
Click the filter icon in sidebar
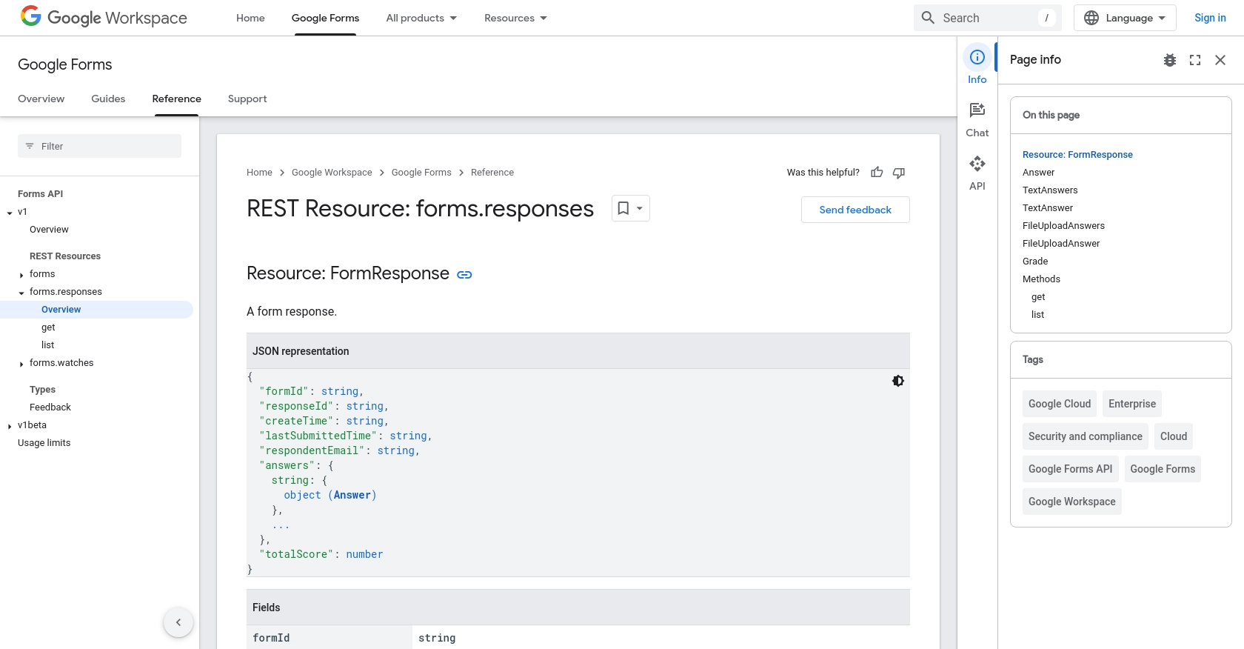pos(30,146)
